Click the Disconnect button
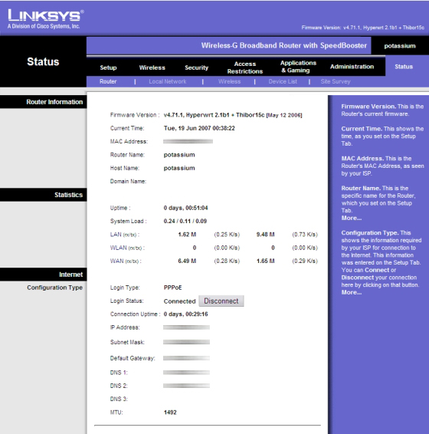This screenshot has height=434, width=429. 221,301
